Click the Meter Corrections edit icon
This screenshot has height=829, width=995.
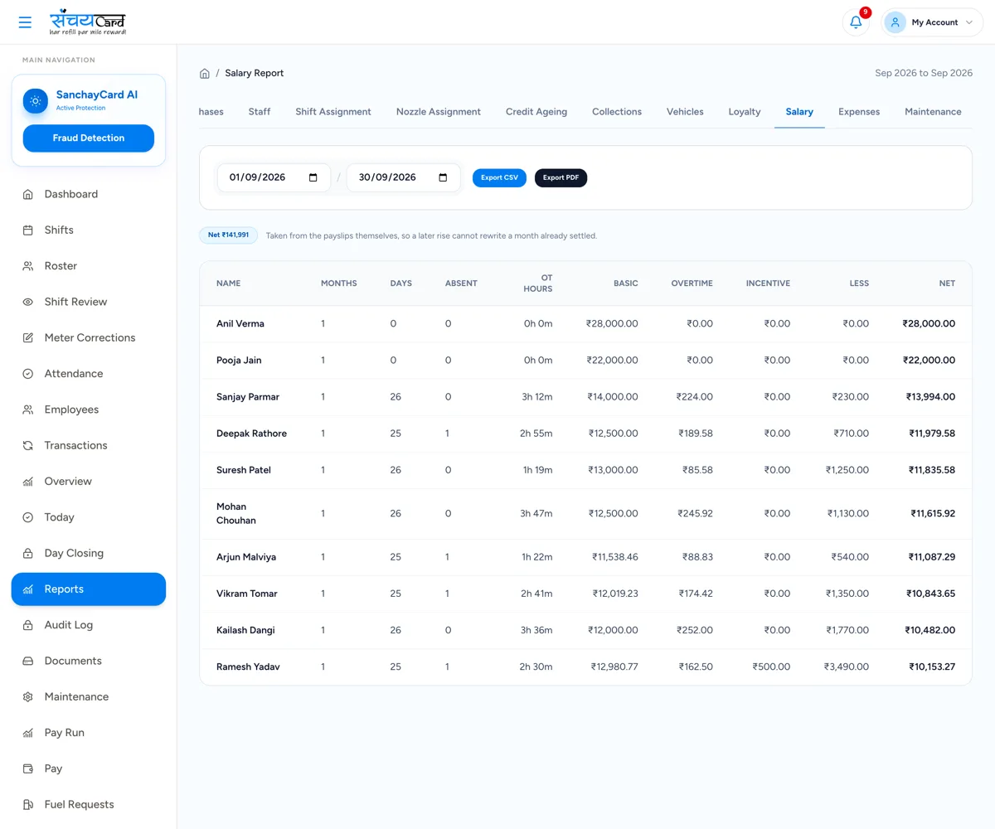(27, 337)
